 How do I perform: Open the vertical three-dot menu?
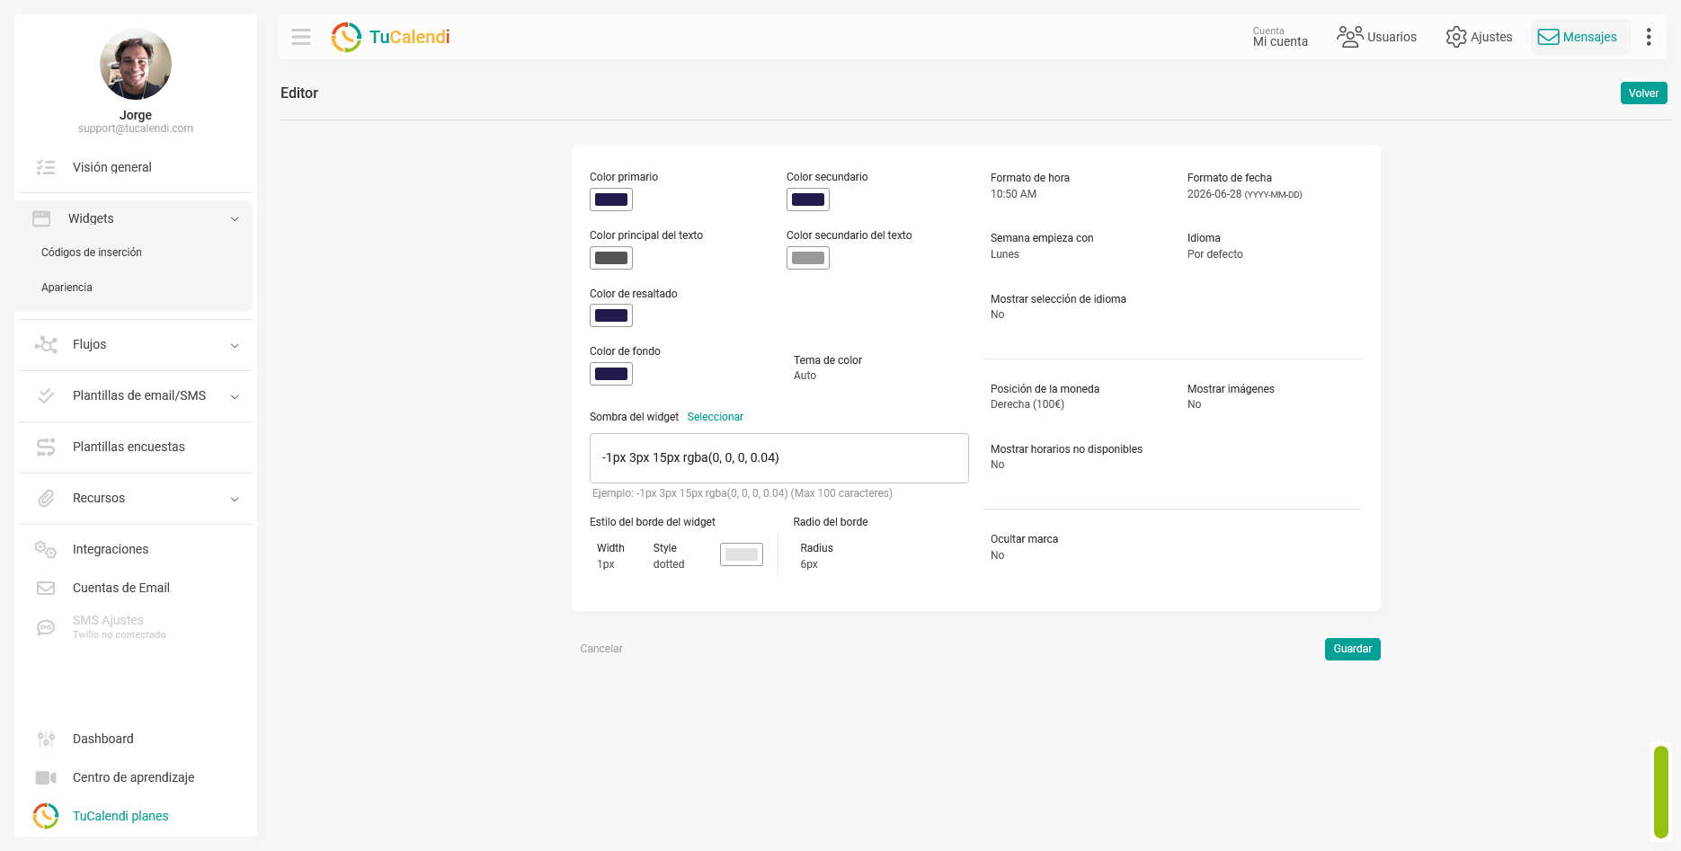tap(1649, 37)
